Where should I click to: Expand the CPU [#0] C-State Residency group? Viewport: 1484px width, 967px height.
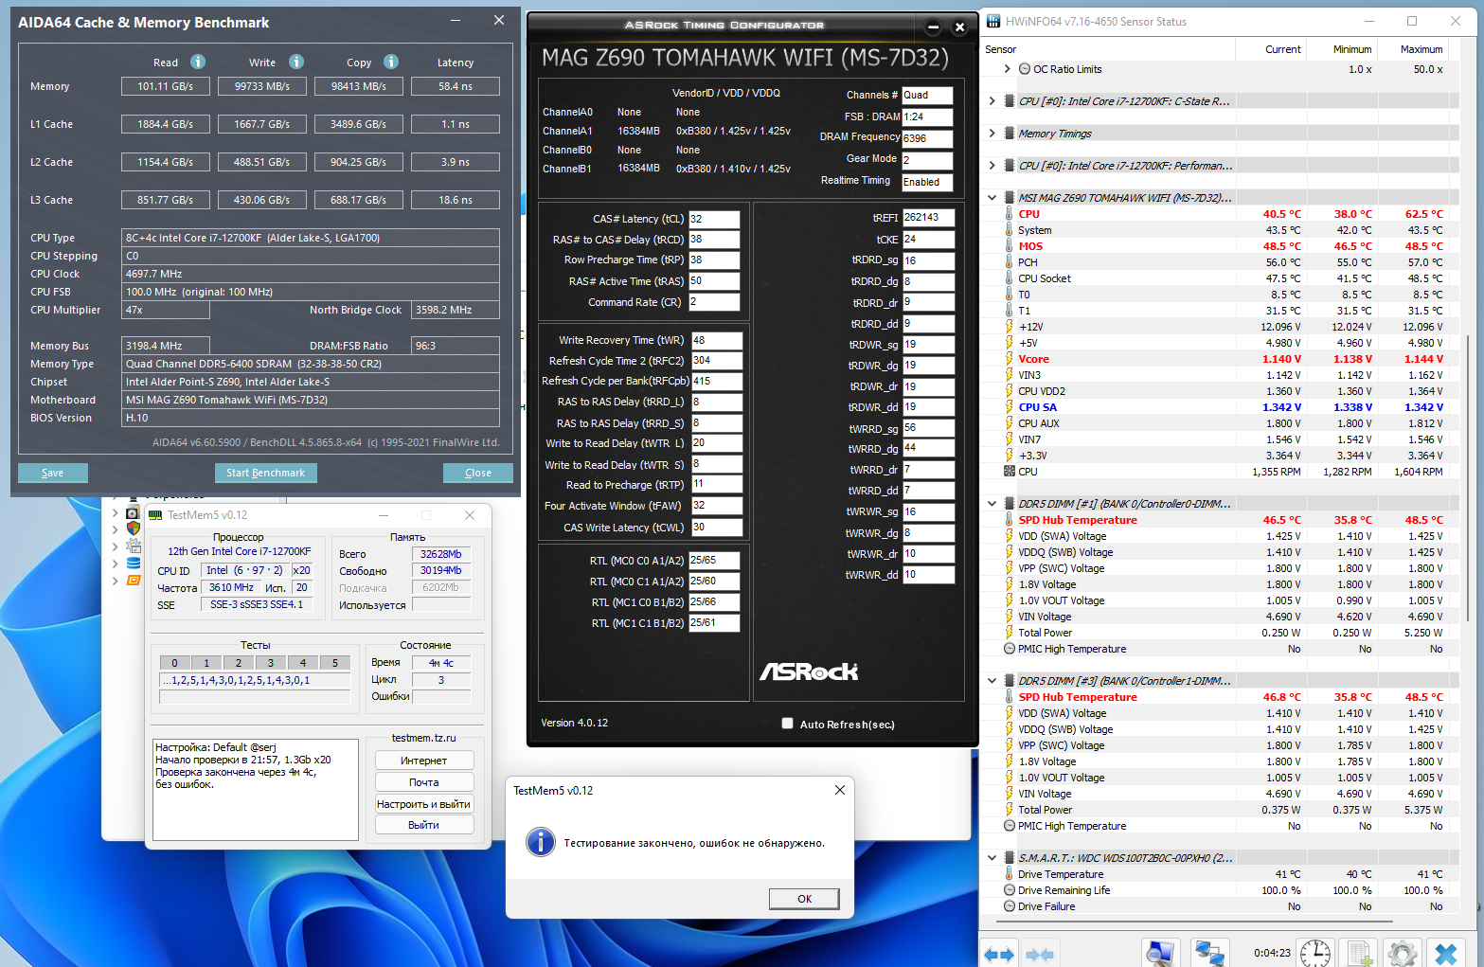[x=992, y=101]
